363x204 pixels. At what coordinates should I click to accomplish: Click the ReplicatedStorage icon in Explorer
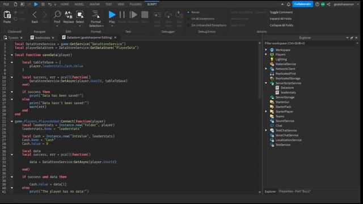click(272, 78)
